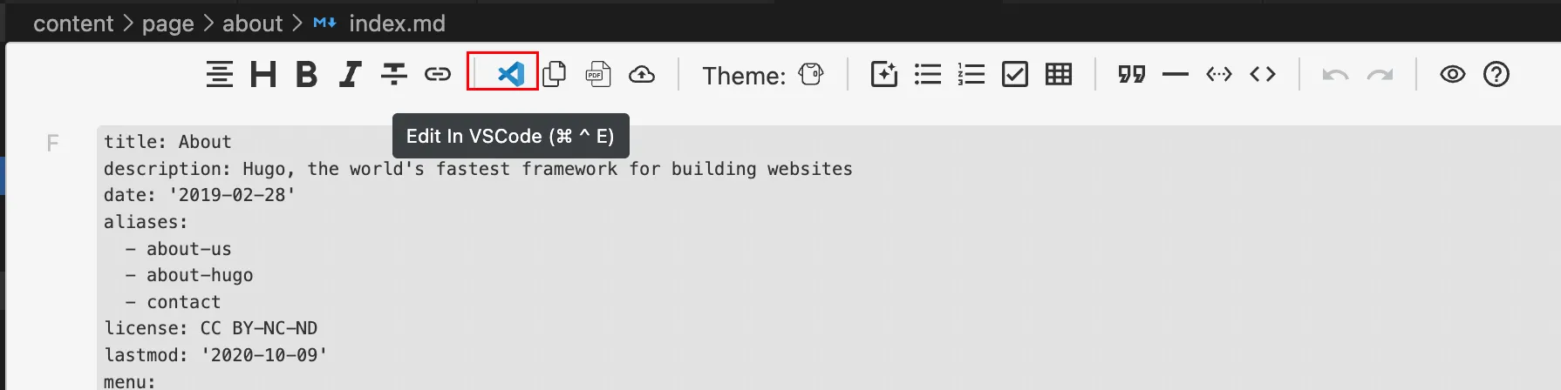Click the sparkle insert icon

[884, 75]
